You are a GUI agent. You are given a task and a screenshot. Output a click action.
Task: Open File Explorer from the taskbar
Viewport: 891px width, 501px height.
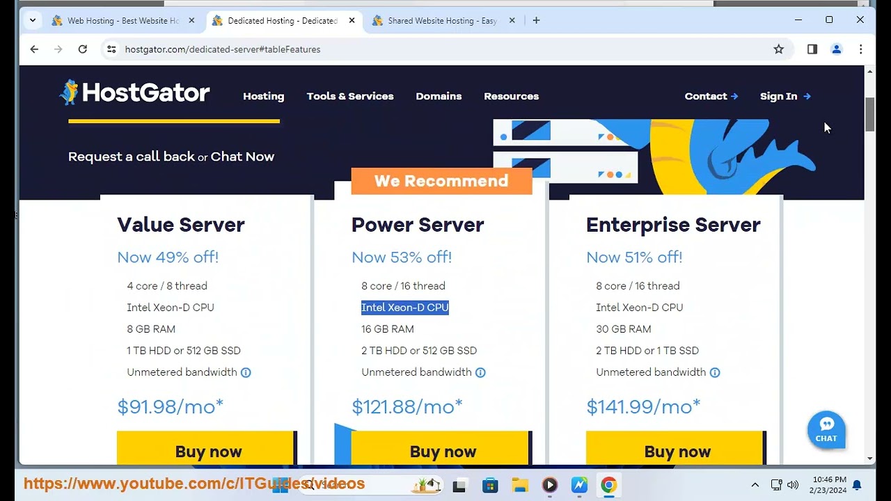520,485
